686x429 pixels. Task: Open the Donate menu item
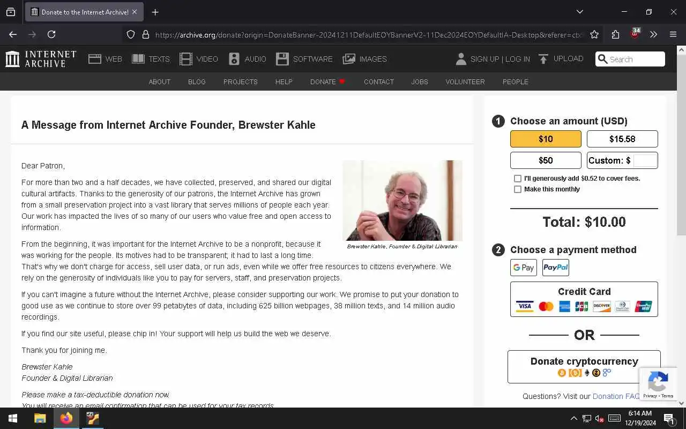(x=327, y=82)
